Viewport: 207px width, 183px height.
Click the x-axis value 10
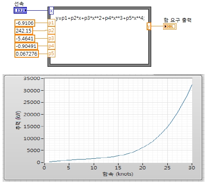[x=94, y=168]
